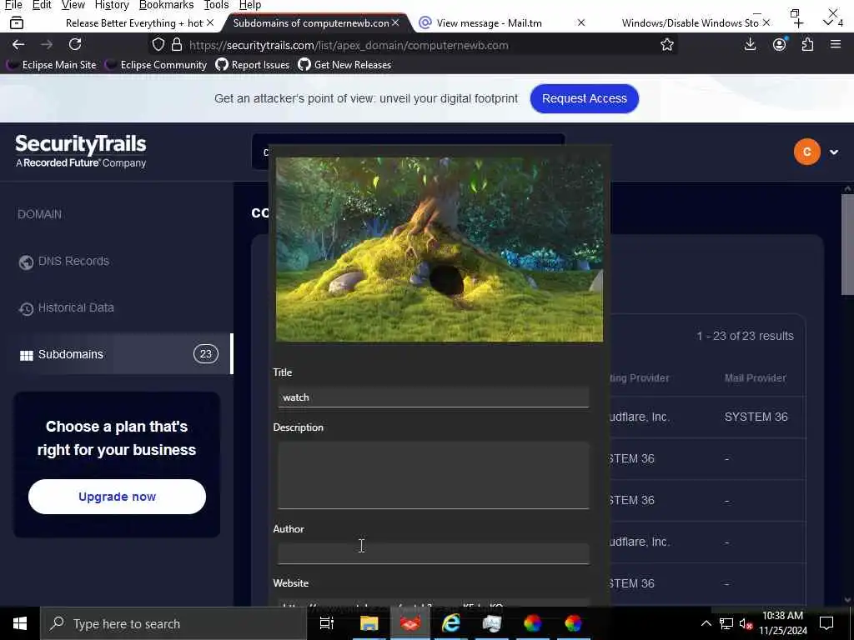
Task: Click the Title field containing watch
Action: pos(434,397)
